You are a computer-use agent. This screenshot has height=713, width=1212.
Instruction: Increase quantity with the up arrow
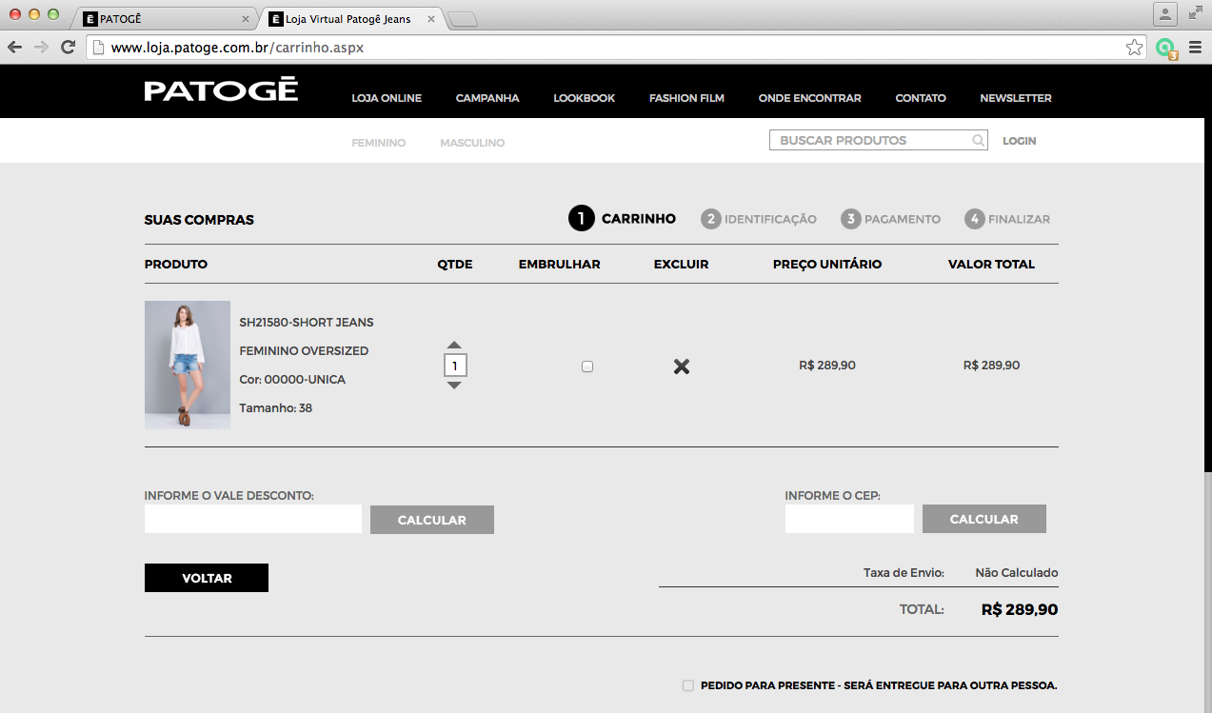point(454,346)
